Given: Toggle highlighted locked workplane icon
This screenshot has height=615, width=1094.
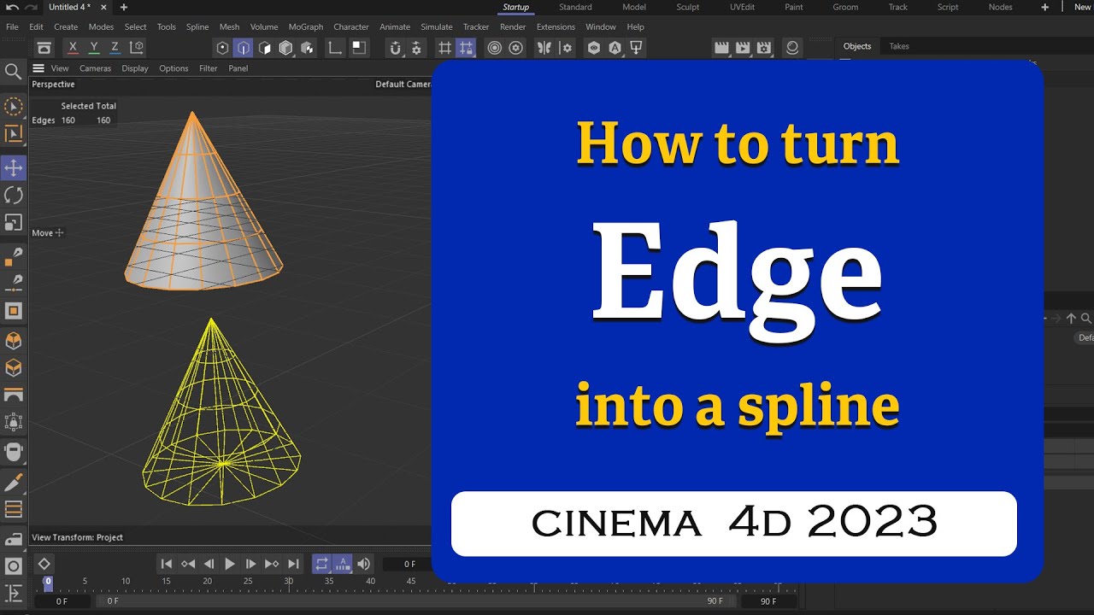Looking at the screenshot, I should point(465,48).
